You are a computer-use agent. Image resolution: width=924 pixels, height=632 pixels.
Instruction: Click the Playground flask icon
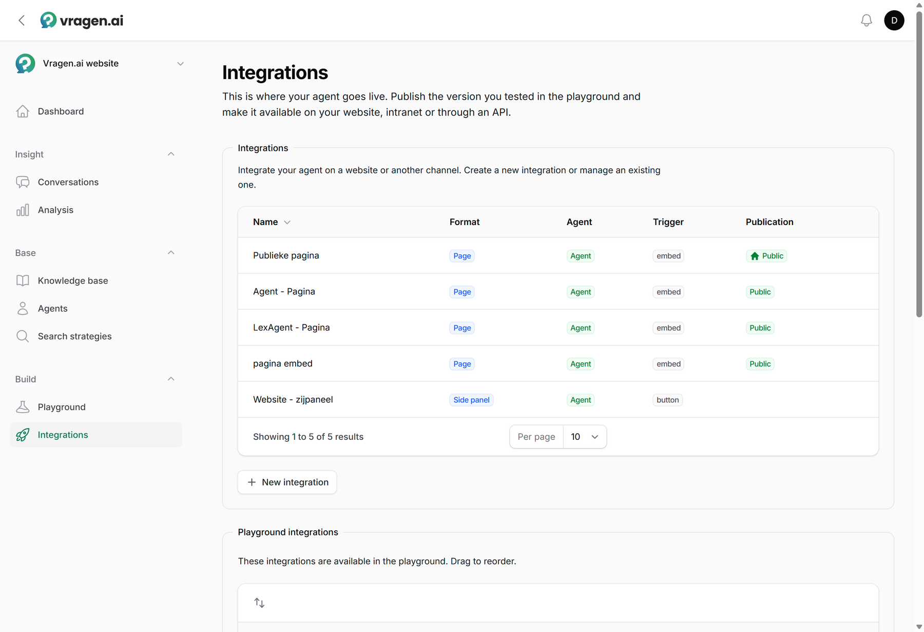coord(23,407)
